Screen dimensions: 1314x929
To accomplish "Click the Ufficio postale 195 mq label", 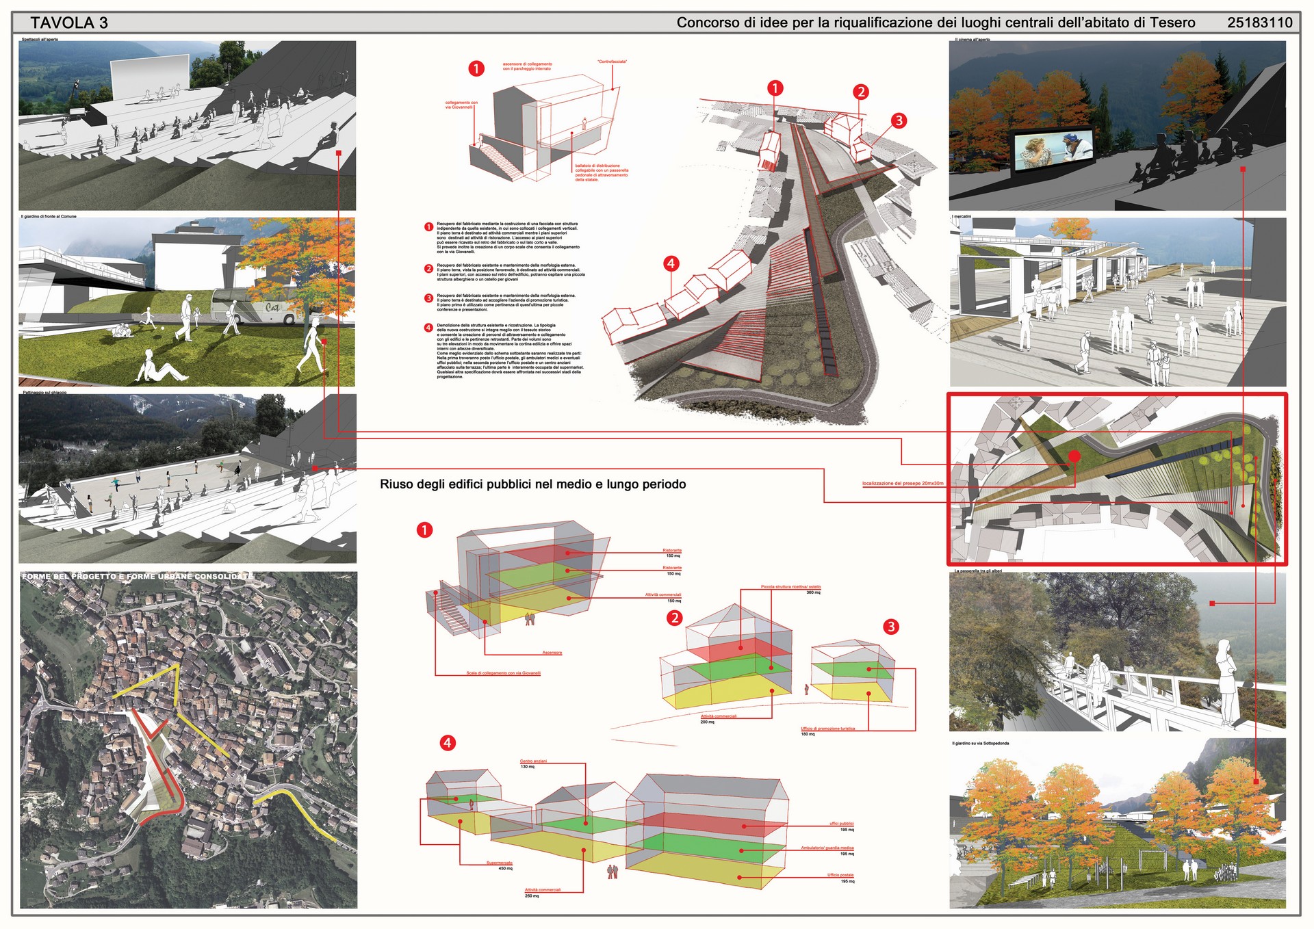I will [840, 876].
